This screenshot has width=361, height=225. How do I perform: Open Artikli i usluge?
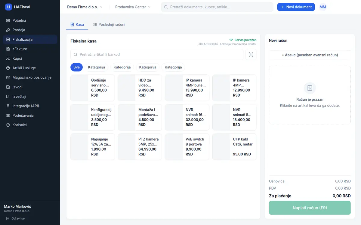pos(30,68)
